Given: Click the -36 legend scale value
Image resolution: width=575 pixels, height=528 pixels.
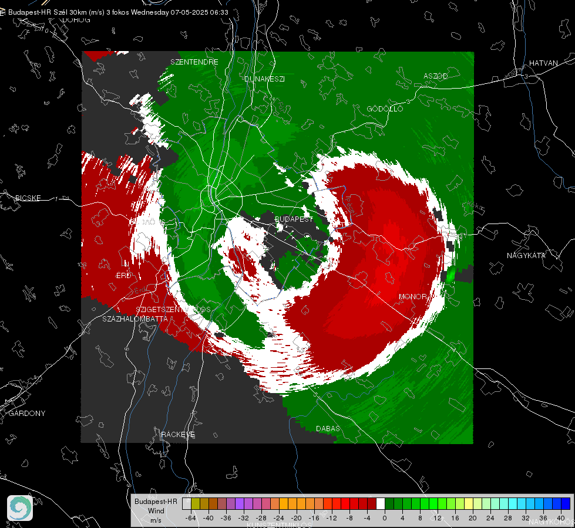Looking at the screenshot, I should click(226, 518).
